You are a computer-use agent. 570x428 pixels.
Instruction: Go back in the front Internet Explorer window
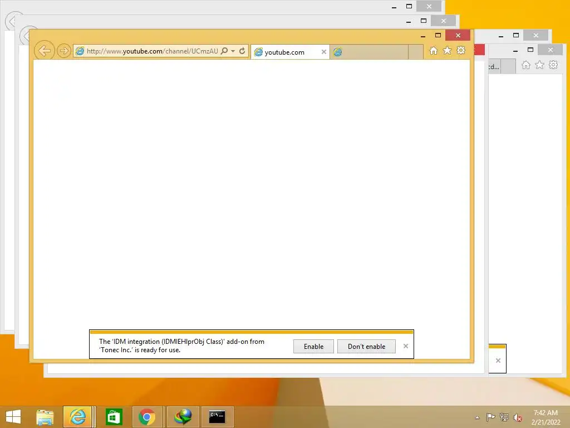pyautogui.click(x=45, y=51)
